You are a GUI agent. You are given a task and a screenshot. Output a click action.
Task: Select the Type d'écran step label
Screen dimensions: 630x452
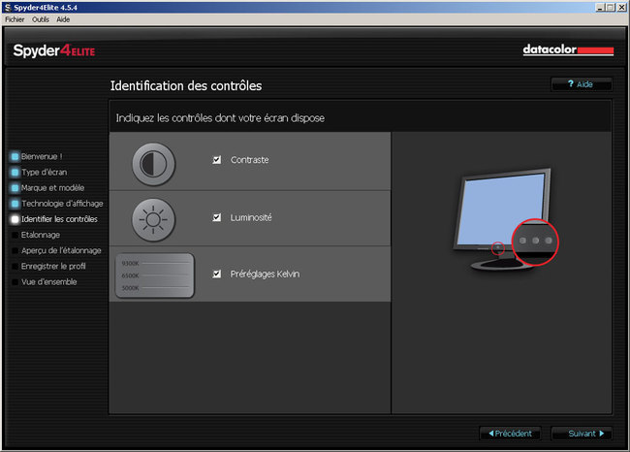45,172
